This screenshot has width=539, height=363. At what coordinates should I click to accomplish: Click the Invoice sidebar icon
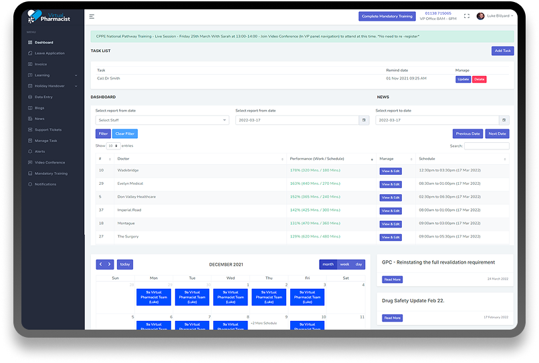30,64
